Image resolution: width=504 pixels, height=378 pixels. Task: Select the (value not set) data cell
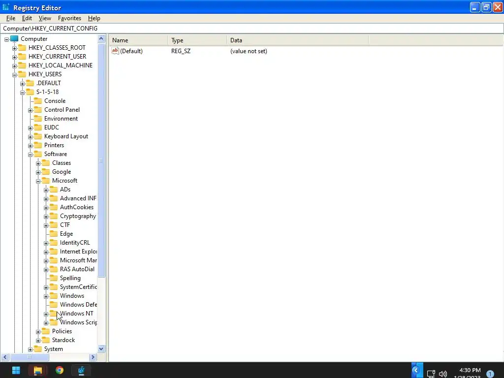click(249, 51)
